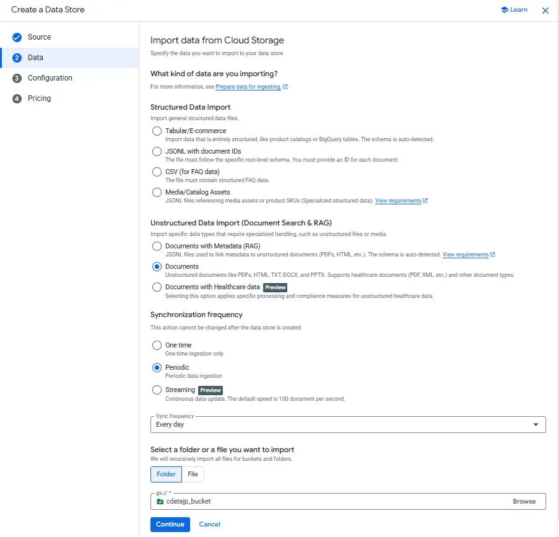
Task: Choose Streaming synchronization option
Action: point(157,390)
